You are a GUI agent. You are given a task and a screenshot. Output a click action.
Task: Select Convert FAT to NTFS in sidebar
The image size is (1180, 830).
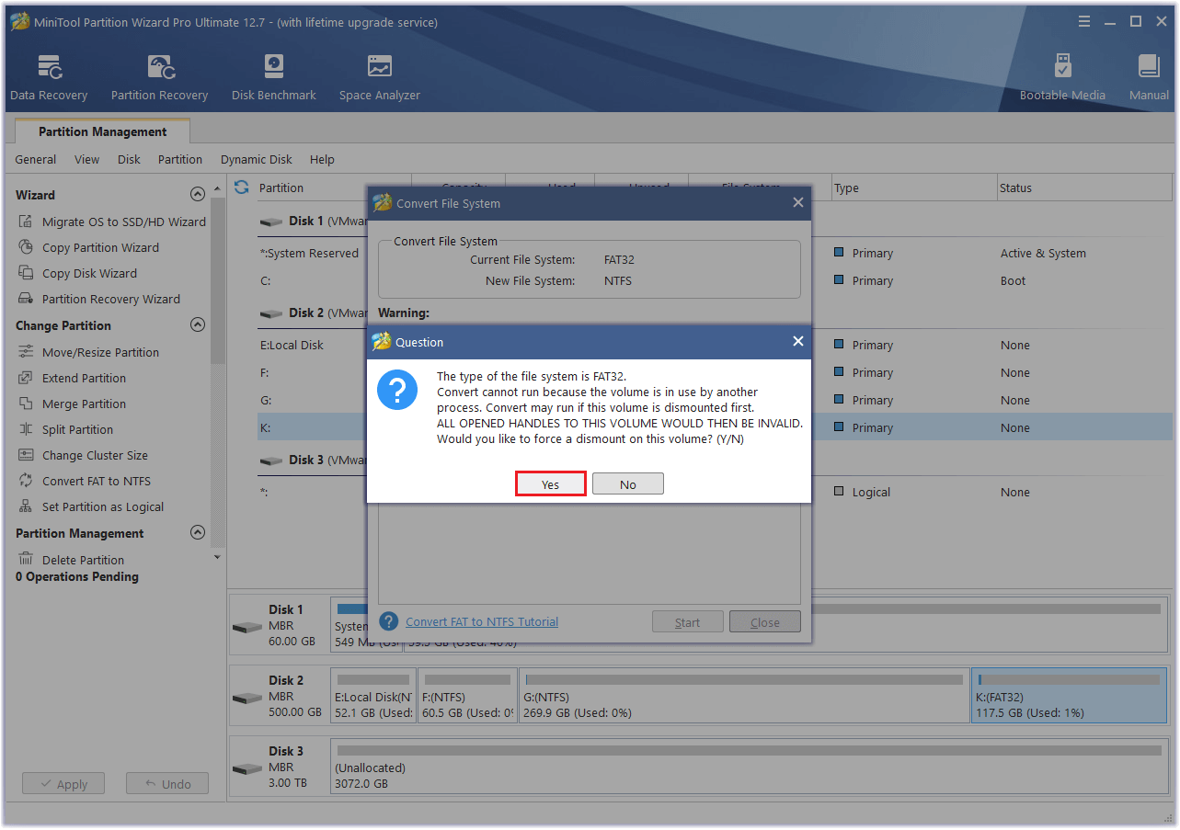click(96, 481)
